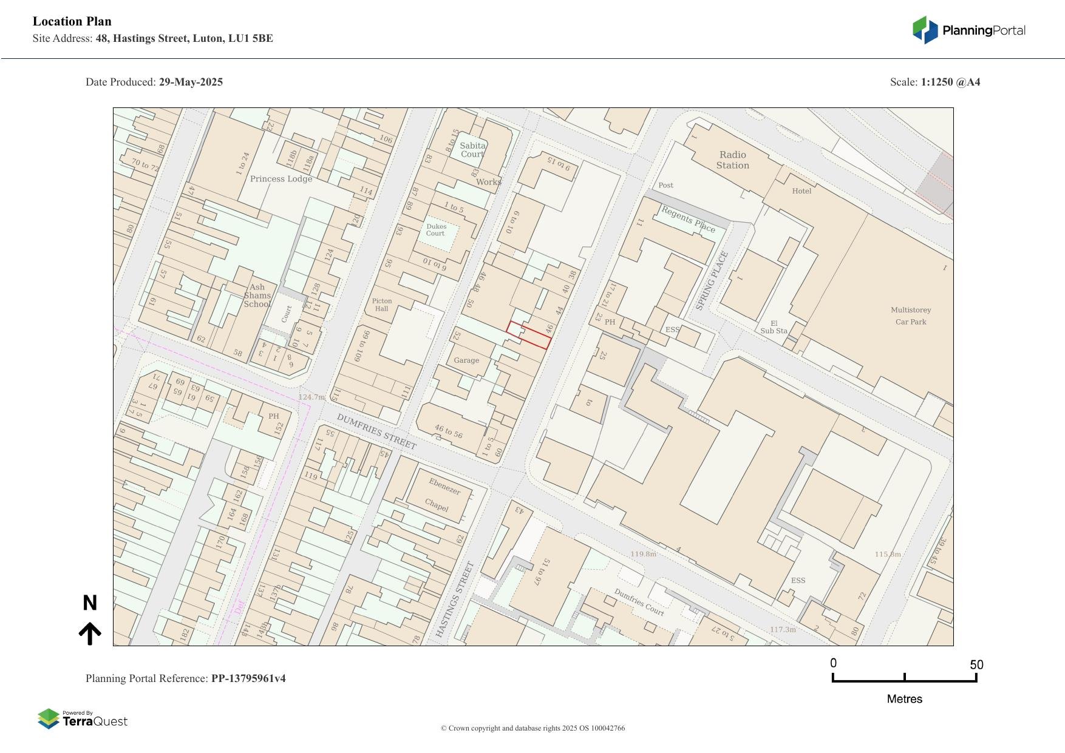
Task: Select the Hastings Street road label
Action: [x=455, y=599]
